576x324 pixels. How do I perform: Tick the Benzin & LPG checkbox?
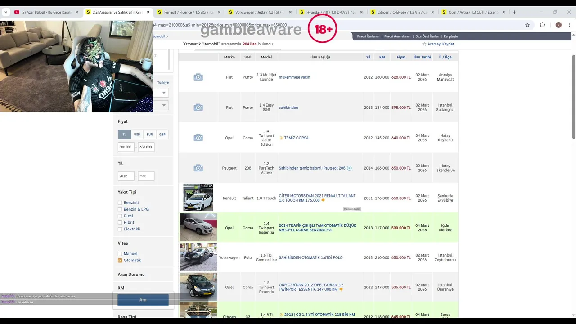point(120,209)
